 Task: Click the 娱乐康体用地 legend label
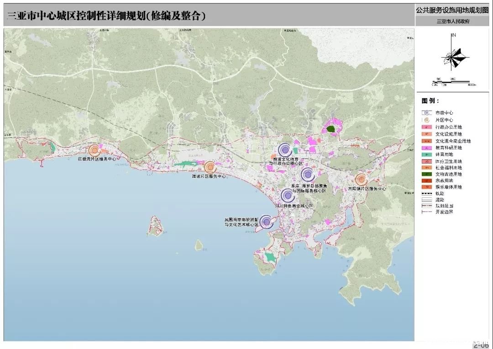point(449,187)
